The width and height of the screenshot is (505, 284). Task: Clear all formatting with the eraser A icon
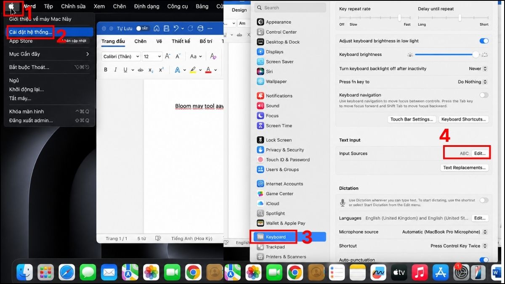click(213, 56)
